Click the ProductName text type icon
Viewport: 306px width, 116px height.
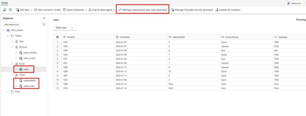(223, 37)
